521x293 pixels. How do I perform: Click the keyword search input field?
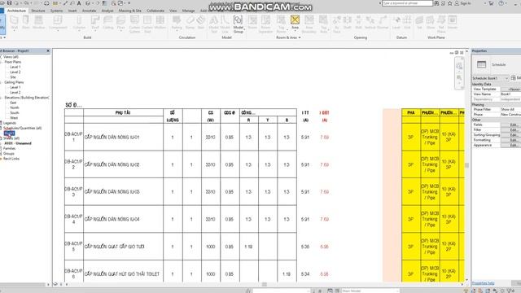pos(407,3)
